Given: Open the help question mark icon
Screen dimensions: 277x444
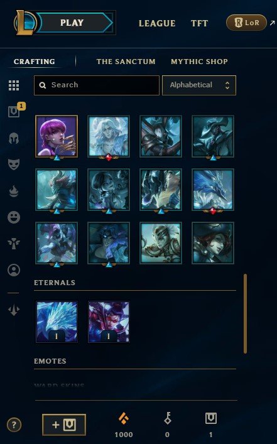Looking at the screenshot, I should (14, 425).
